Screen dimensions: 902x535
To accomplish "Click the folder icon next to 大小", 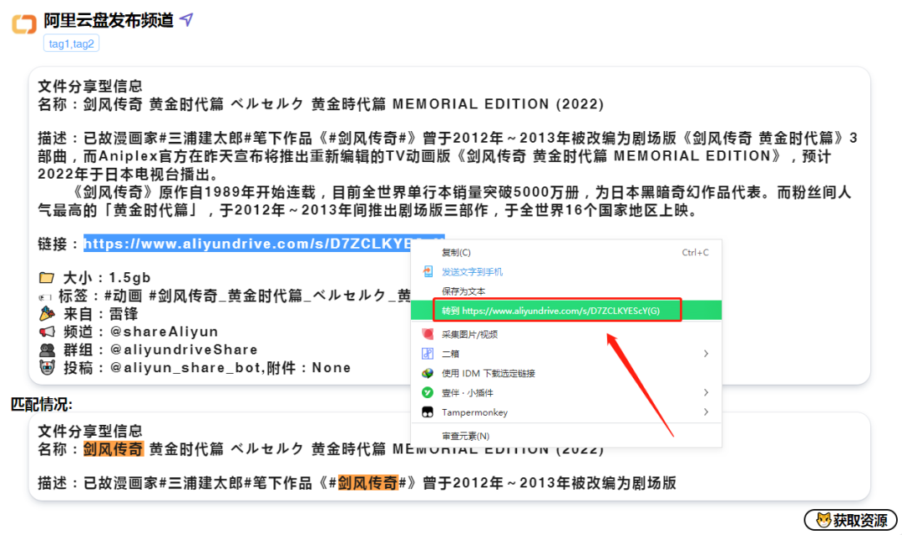I will click(47, 278).
